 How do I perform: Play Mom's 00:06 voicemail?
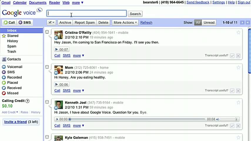tap(62, 85)
